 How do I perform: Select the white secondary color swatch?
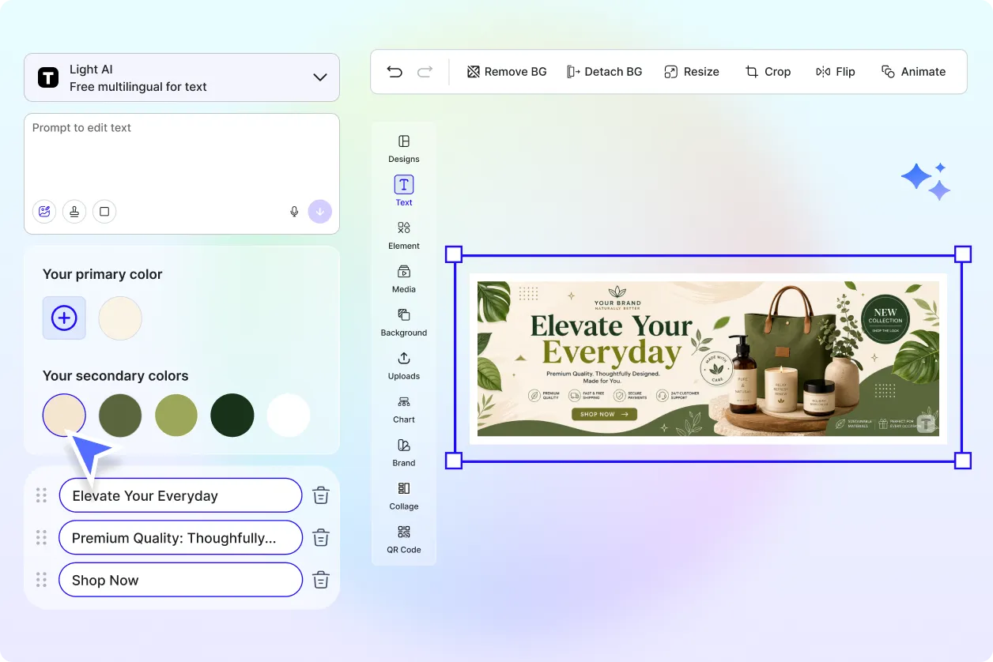[289, 416]
